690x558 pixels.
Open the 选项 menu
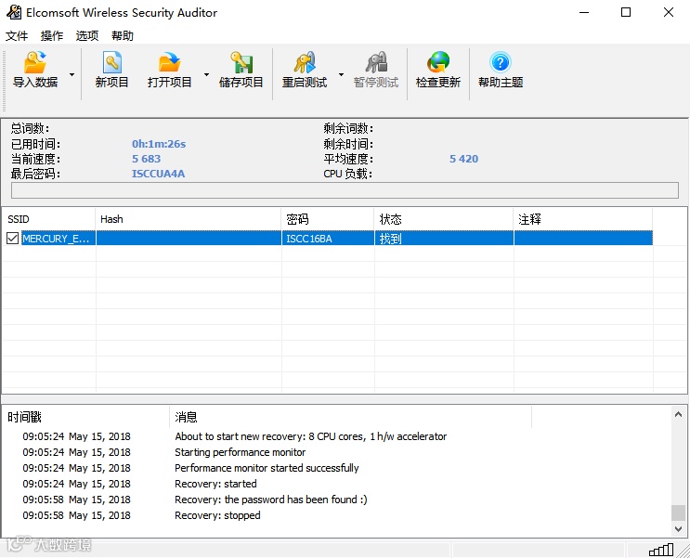point(87,35)
